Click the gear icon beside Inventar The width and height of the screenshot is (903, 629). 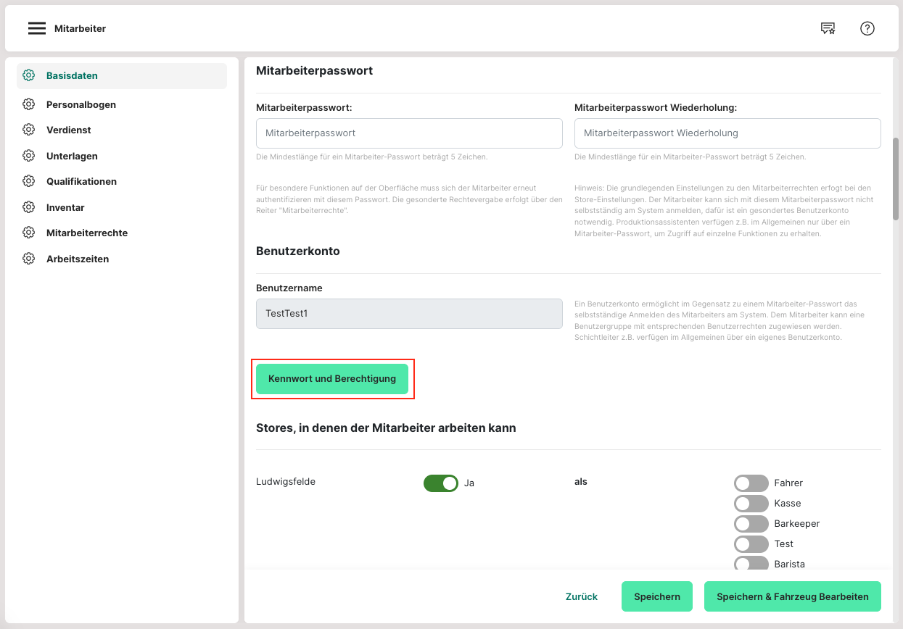click(x=29, y=207)
